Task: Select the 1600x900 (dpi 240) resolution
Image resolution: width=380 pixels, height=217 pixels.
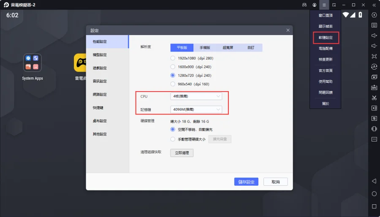Action: tap(191, 67)
